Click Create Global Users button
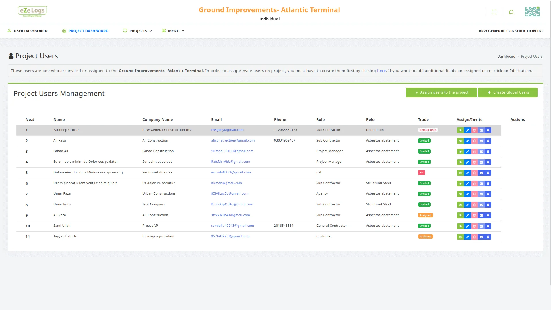 coord(507,92)
